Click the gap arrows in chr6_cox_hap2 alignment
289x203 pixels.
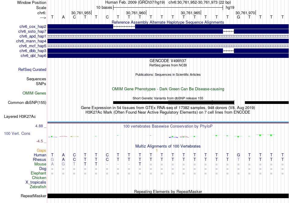pyautogui.click(x=124, y=27)
